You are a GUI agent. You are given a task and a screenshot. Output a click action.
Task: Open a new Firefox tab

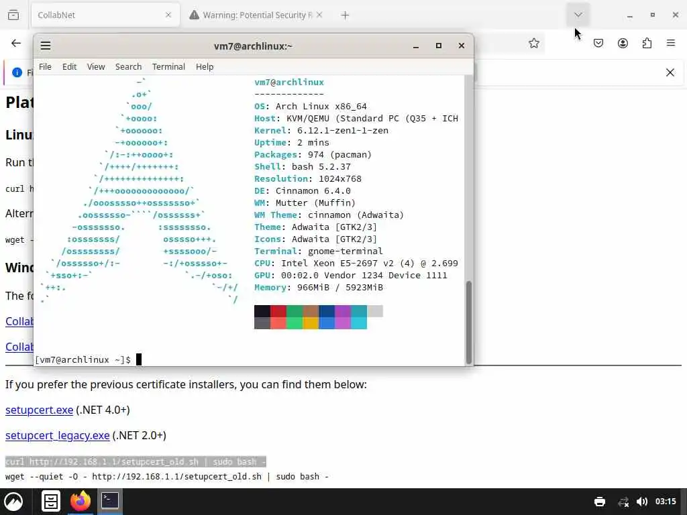point(345,15)
